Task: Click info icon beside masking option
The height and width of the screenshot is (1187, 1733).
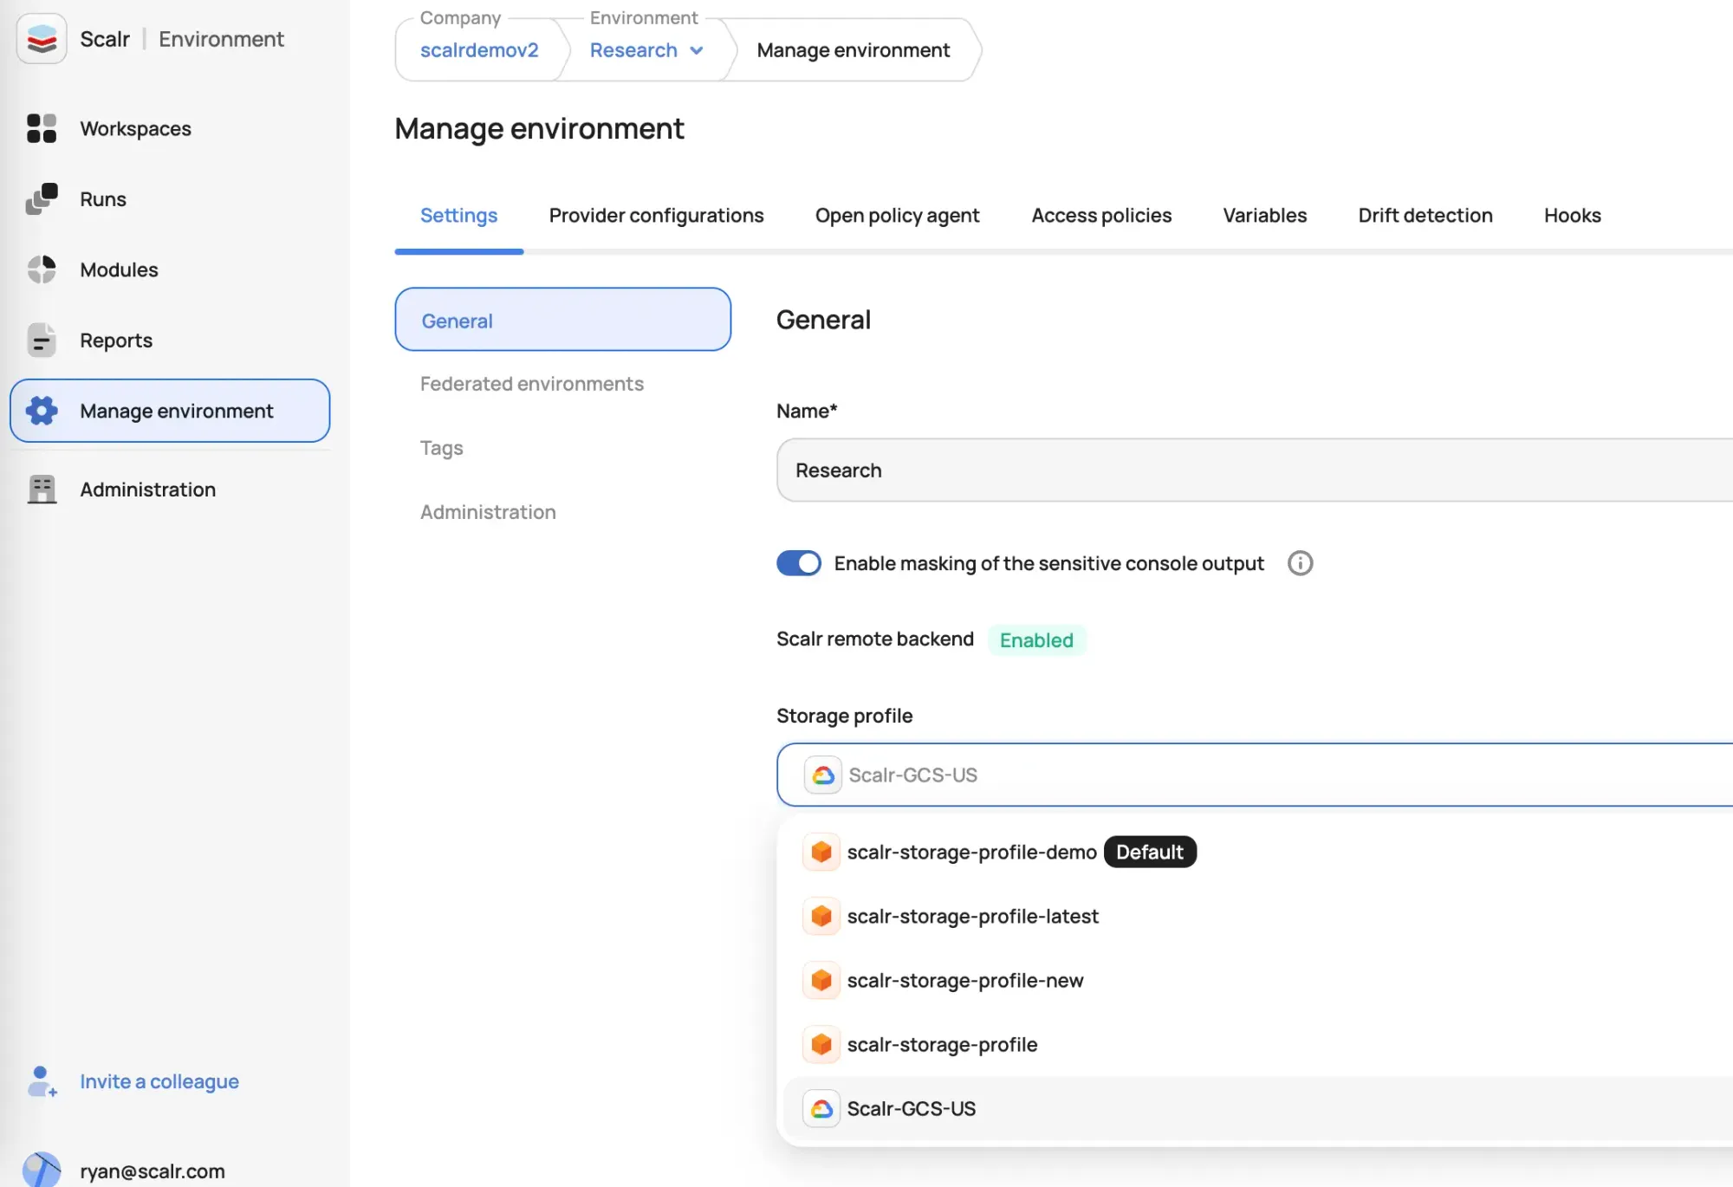Action: [1300, 563]
